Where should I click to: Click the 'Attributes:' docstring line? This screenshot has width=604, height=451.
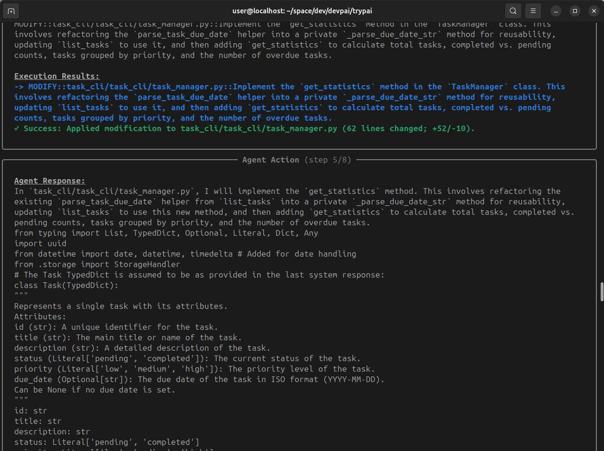coord(40,317)
